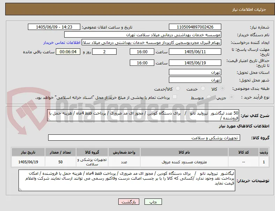The height and width of the screenshot is (211, 275).
Task: Click the استان محل تحویل field تهران
Action: click(195, 72)
